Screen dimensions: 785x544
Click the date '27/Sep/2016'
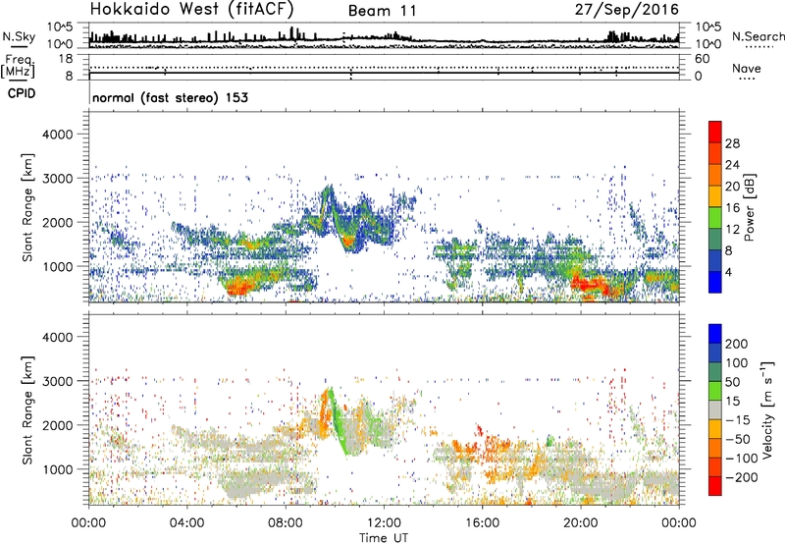tap(627, 10)
